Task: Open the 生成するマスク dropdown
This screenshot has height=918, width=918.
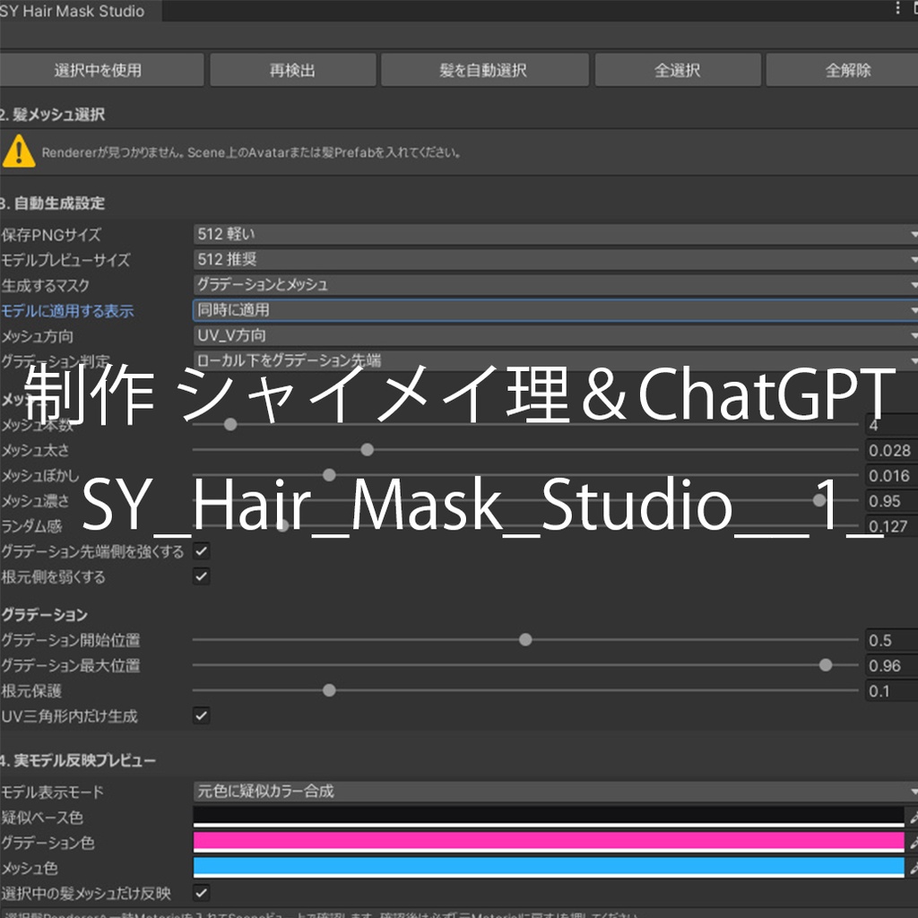Action: (x=555, y=284)
